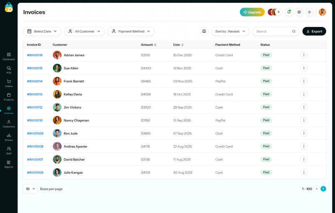Image resolution: width=335 pixels, height=213 pixels.
Task: Open the Customers sidebar item
Action: 9,124
